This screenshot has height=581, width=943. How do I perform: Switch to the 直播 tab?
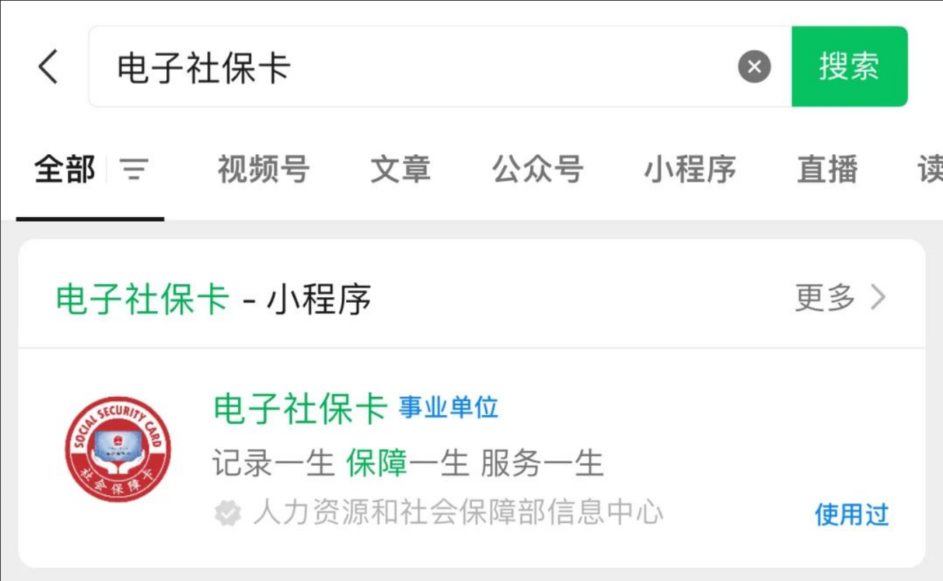point(827,169)
